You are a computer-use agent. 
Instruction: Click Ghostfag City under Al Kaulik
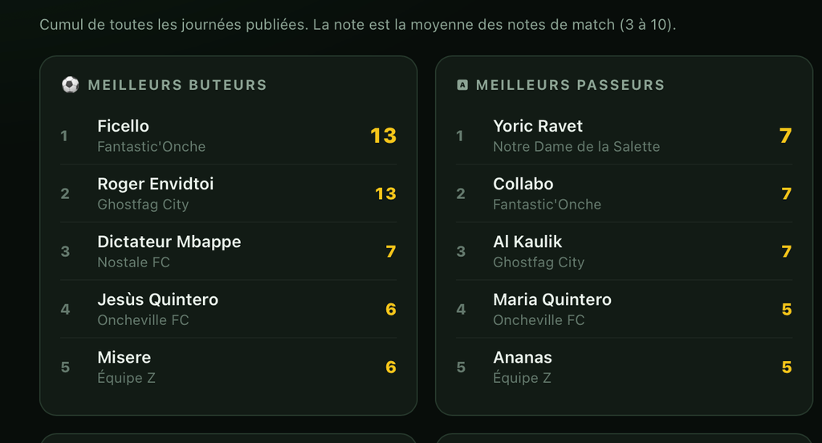pos(539,262)
